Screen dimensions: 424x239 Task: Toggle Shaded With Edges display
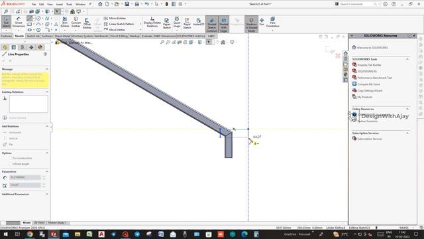tap(224, 24)
